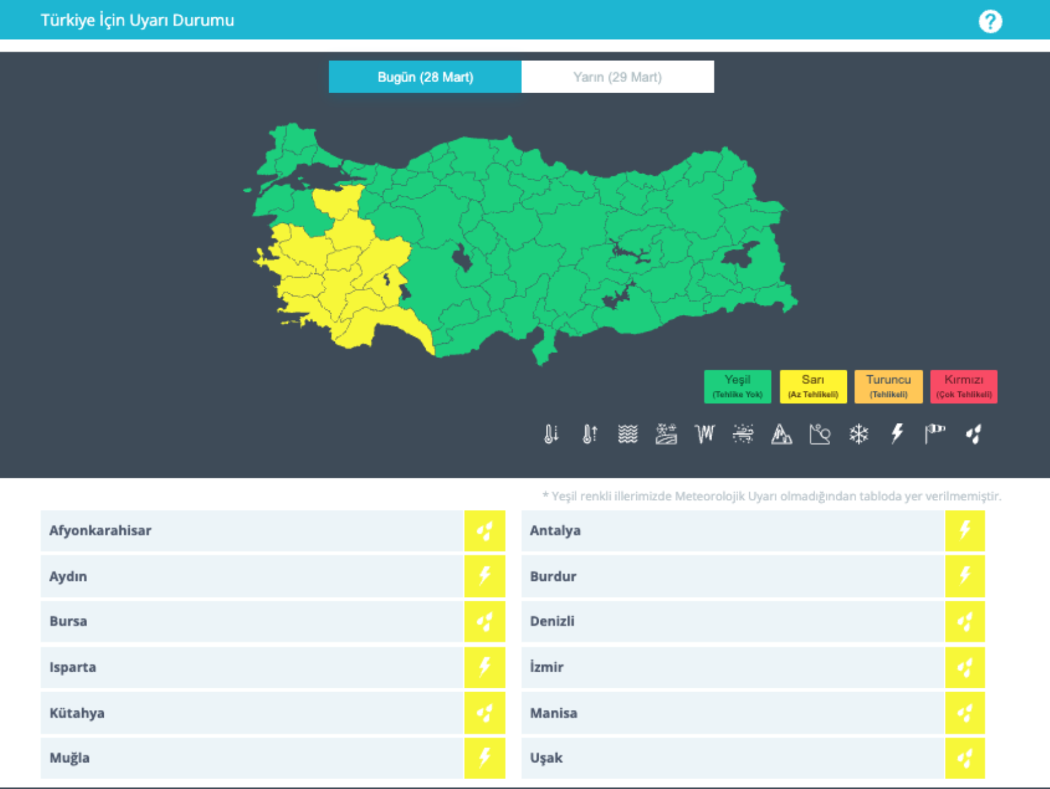Select the temperature drop warning icon

click(x=551, y=434)
